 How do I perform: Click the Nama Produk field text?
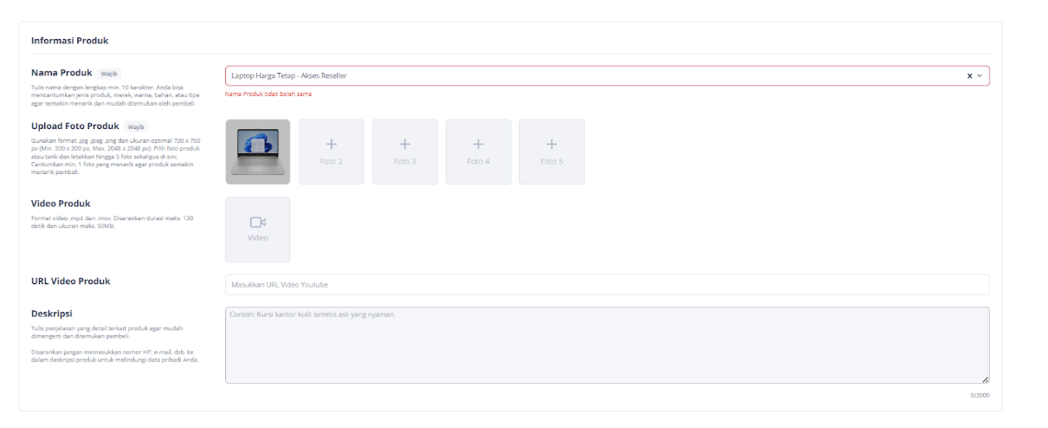point(289,76)
